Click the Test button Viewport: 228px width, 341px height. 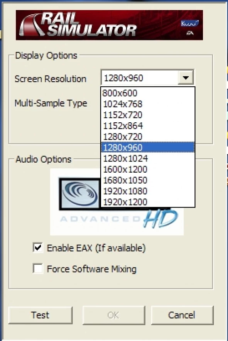coord(40,315)
